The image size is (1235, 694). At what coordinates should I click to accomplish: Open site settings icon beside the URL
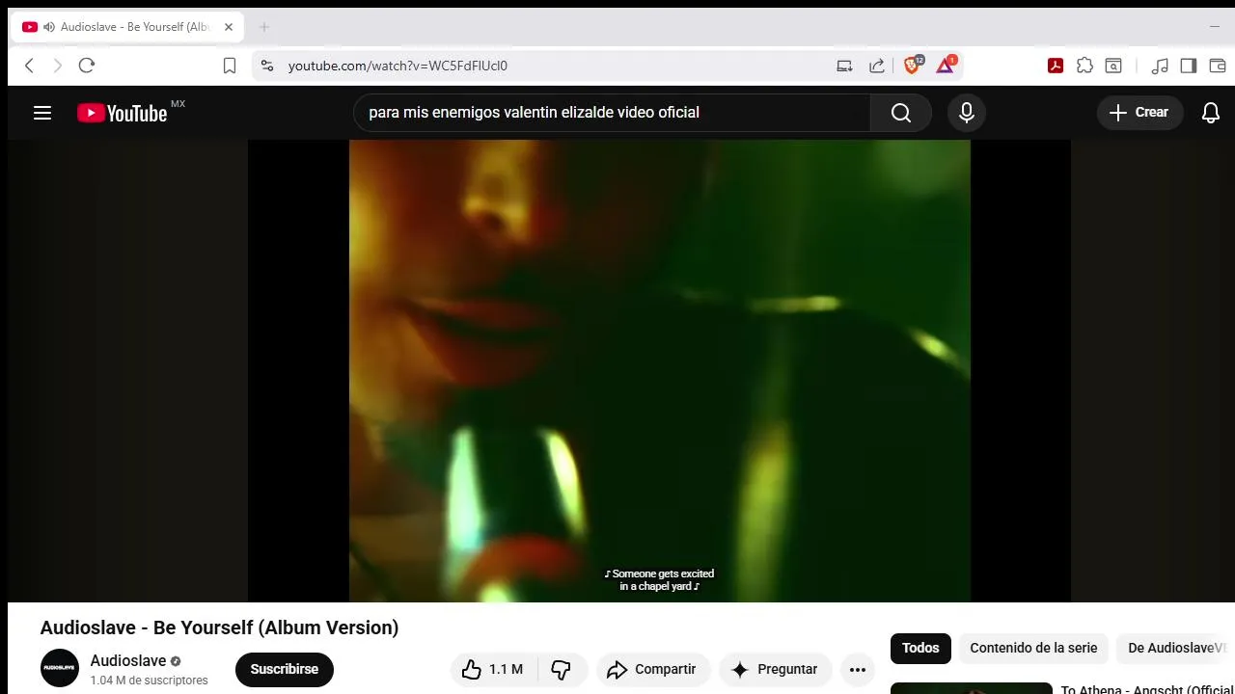pyautogui.click(x=267, y=66)
